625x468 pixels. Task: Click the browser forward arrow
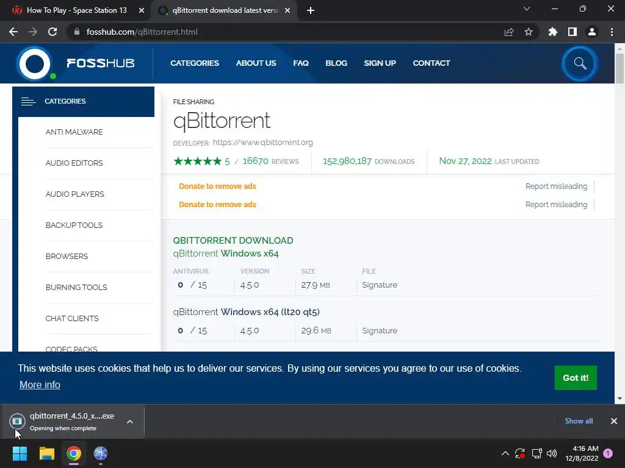tap(33, 32)
